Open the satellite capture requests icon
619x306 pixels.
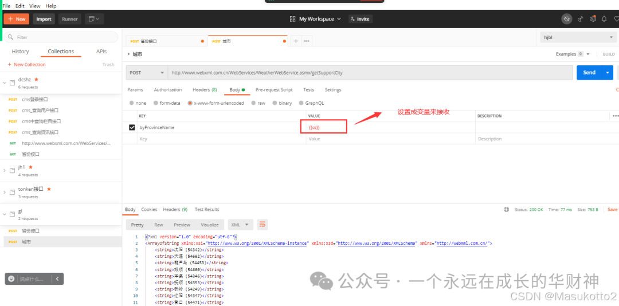(x=580, y=19)
